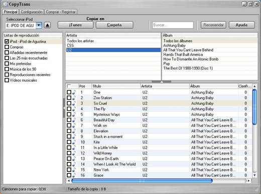Click the music note icon for Beautiful Day
The image size is (261, 194).
click(74, 120)
